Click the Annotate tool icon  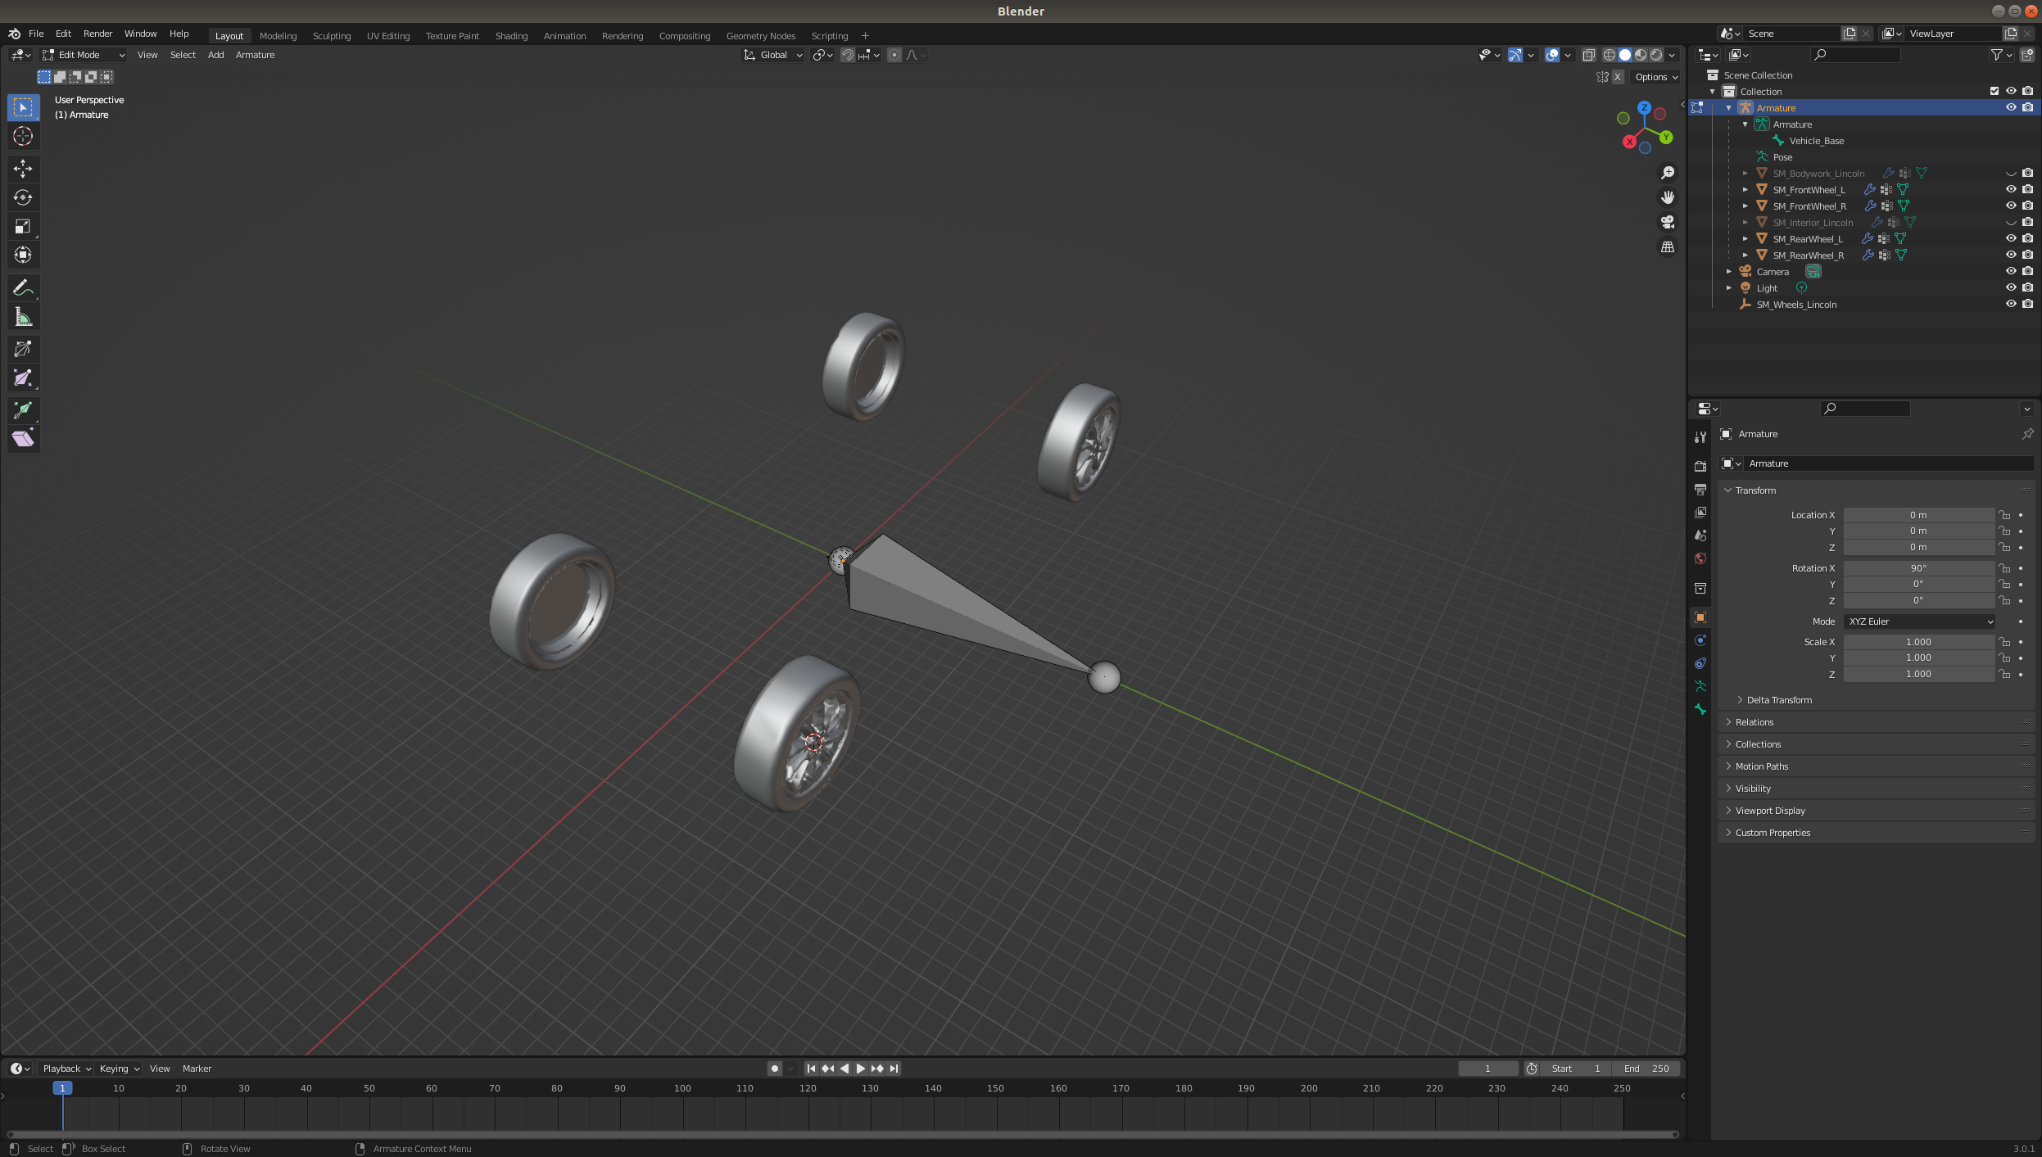click(22, 286)
